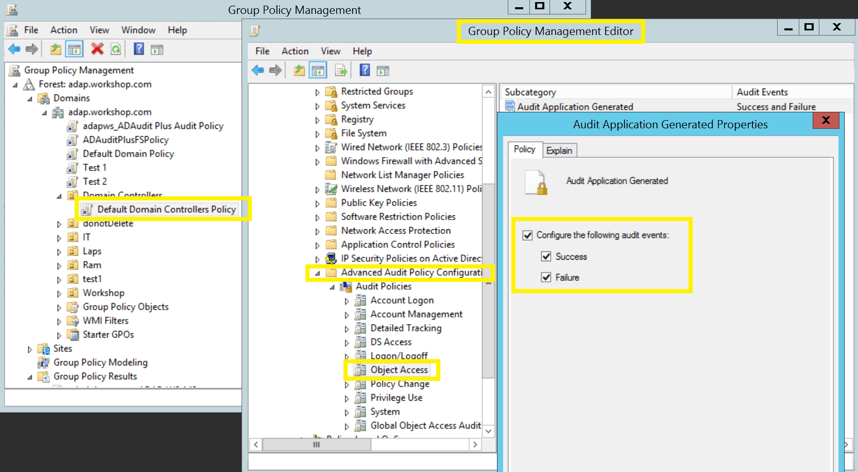Click the back arrow in Group Policy Management toolbar
This screenshot has height=472, width=858.
point(14,49)
